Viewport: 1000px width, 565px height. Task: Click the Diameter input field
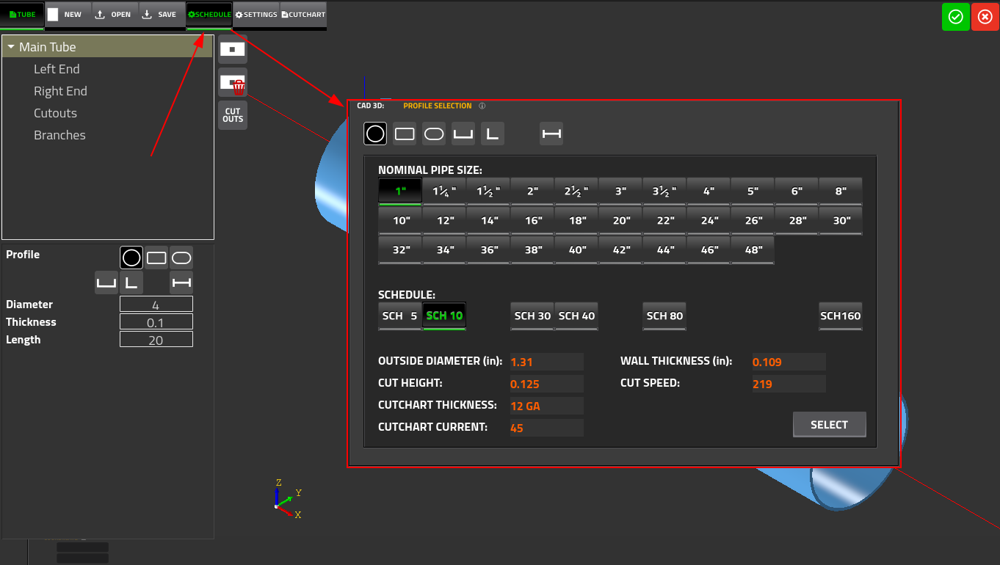156,305
